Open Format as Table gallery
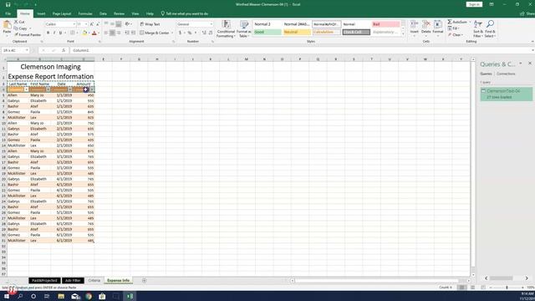The width and height of the screenshot is (535, 301). 243,28
